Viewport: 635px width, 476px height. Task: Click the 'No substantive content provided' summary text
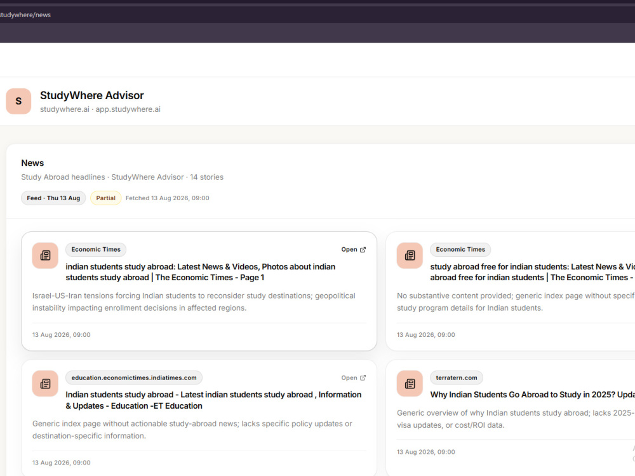click(516, 302)
